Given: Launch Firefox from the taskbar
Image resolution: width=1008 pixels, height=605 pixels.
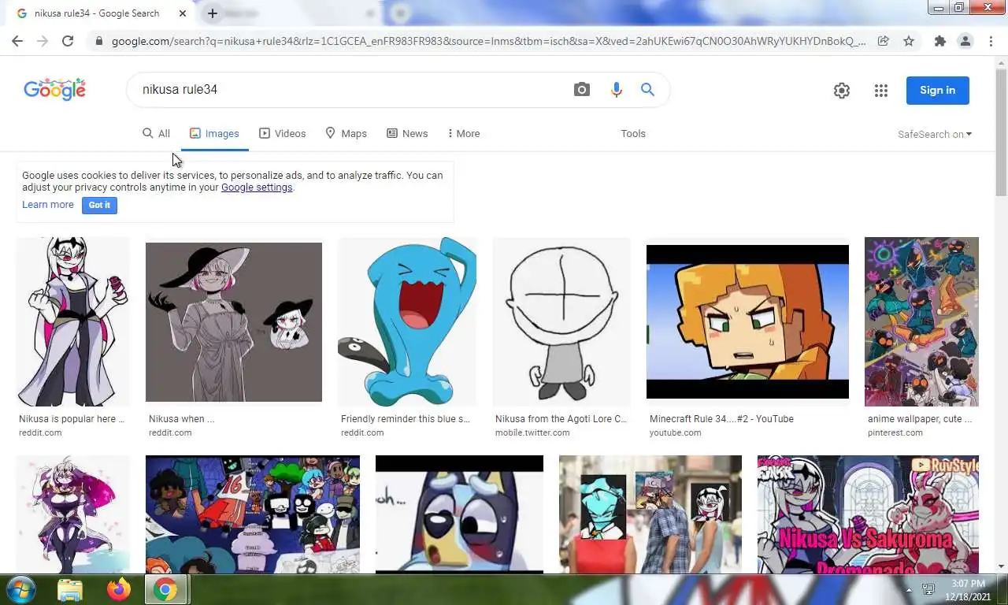Looking at the screenshot, I should tap(119, 589).
